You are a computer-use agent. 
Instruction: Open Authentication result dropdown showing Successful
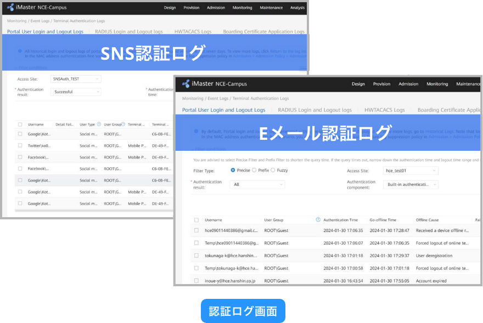[x=76, y=92]
